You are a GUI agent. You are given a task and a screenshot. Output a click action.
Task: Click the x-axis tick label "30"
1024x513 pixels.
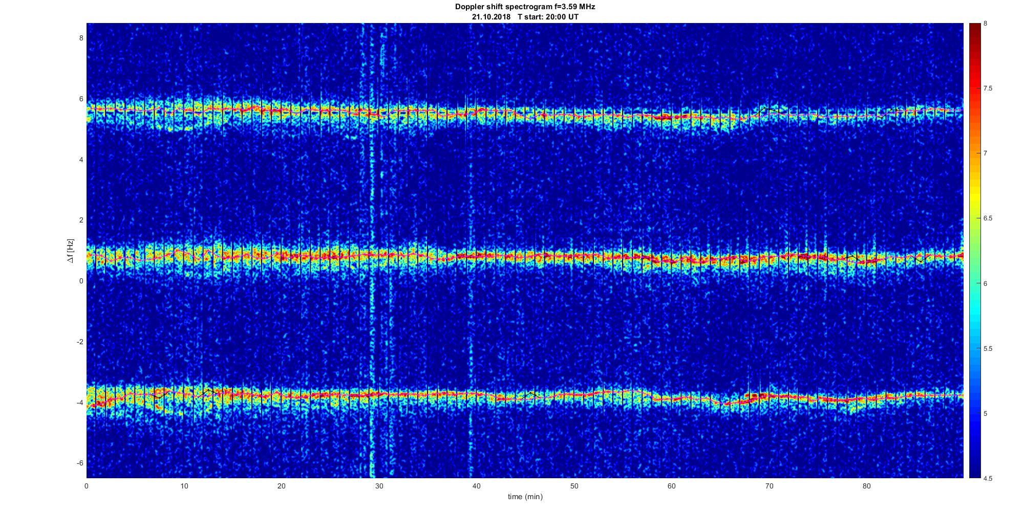379,486
